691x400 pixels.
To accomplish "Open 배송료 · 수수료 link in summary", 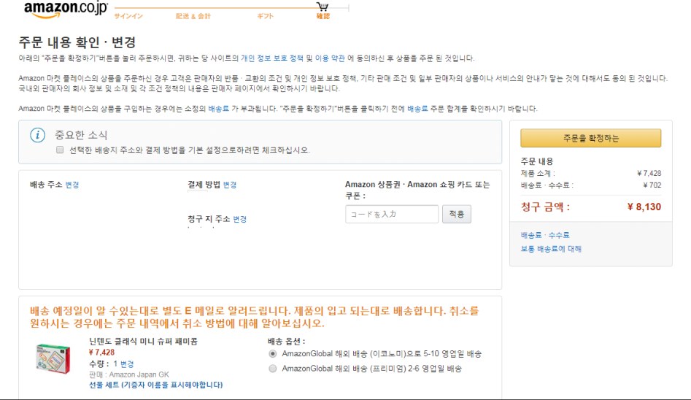I will [x=545, y=235].
